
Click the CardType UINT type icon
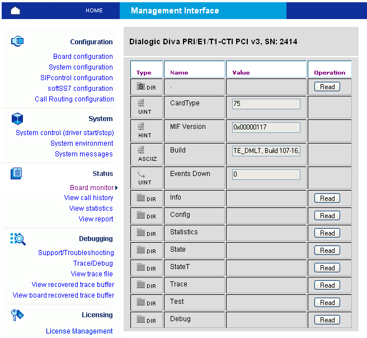141,103
